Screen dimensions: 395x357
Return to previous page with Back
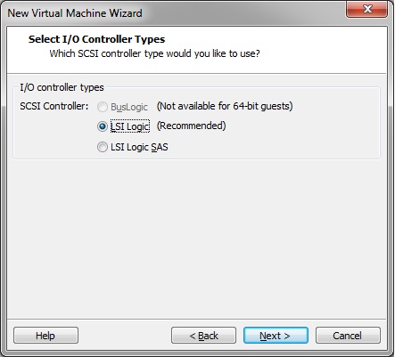pyautogui.click(x=203, y=336)
